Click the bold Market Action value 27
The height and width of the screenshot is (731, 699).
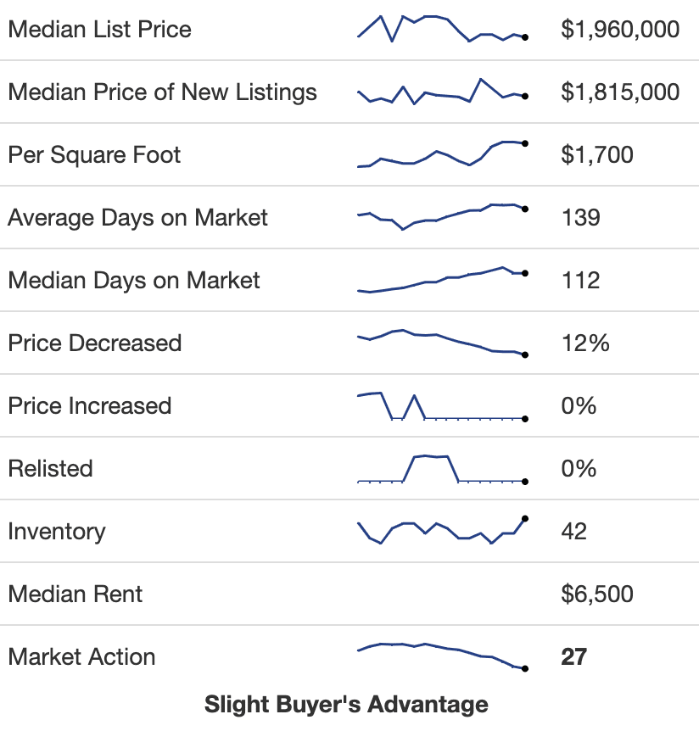pos(573,657)
